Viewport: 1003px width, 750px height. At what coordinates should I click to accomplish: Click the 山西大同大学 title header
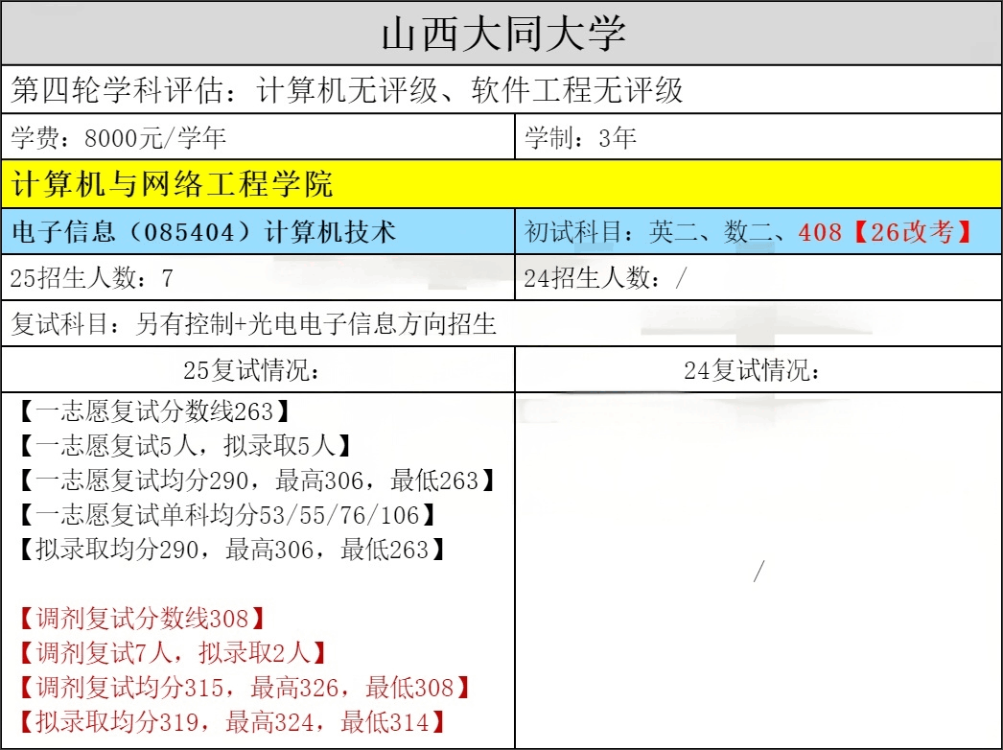click(x=502, y=34)
